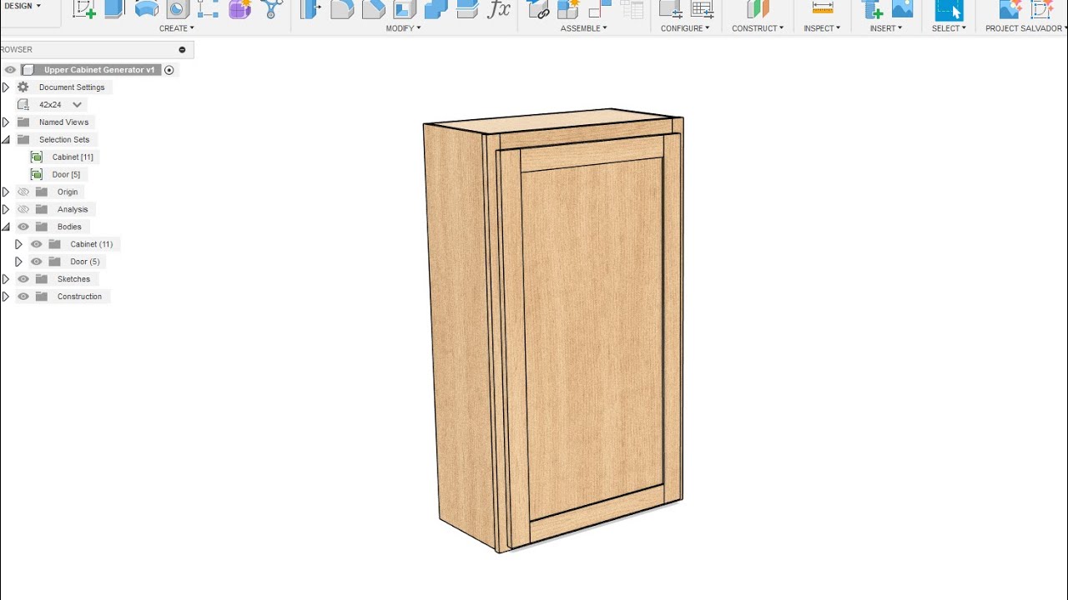Open the SELECT menu
The height and width of the screenshot is (600, 1068).
tap(949, 28)
